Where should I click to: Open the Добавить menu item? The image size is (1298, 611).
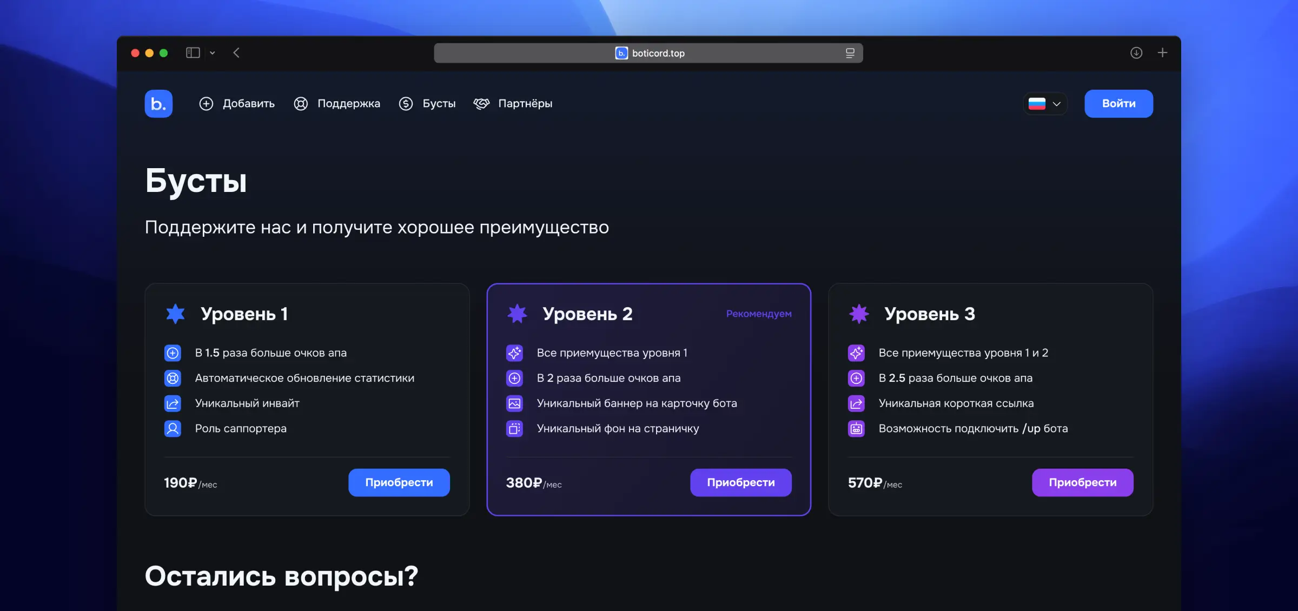tap(237, 103)
